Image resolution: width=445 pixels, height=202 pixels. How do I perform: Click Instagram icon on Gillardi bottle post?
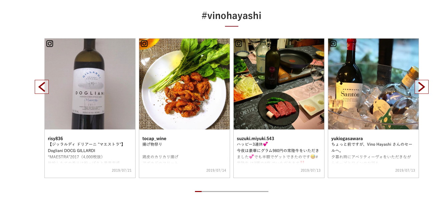pyautogui.click(x=50, y=44)
